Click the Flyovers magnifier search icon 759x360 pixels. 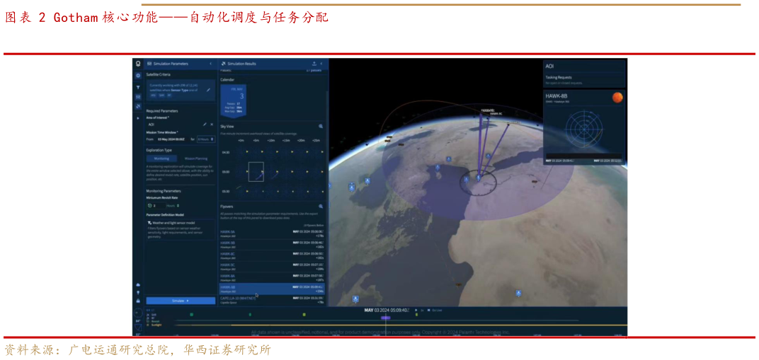tap(321, 207)
